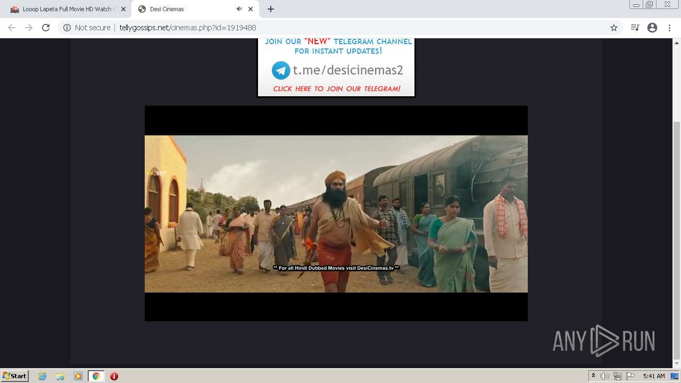681x383 pixels.
Task: Launch Internet Explorer from taskbar
Action: point(42,376)
